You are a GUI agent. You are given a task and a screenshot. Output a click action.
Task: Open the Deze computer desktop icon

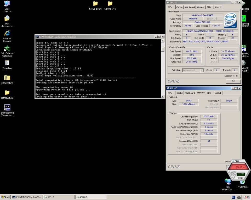(x=7, y=4)
